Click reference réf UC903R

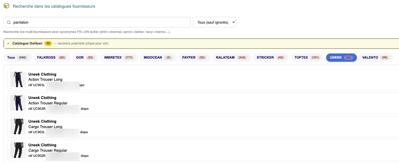[37, 109]
